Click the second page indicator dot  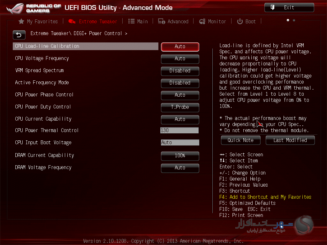point(294,20)
